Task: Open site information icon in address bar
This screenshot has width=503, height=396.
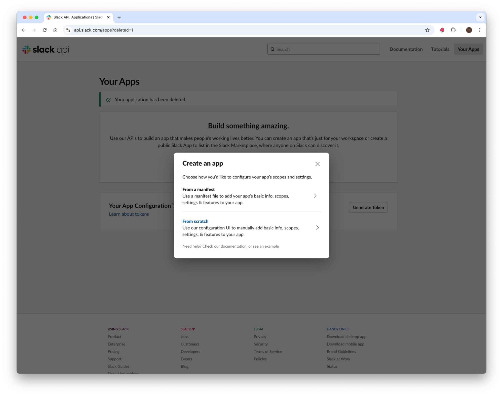Action: pos(68,30)
